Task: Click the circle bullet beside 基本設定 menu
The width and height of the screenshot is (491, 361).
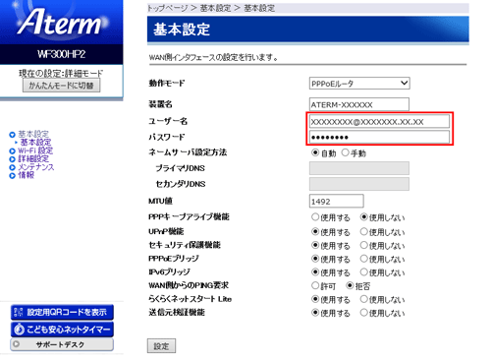Action: pyautogui.click(x=12, y=135)
